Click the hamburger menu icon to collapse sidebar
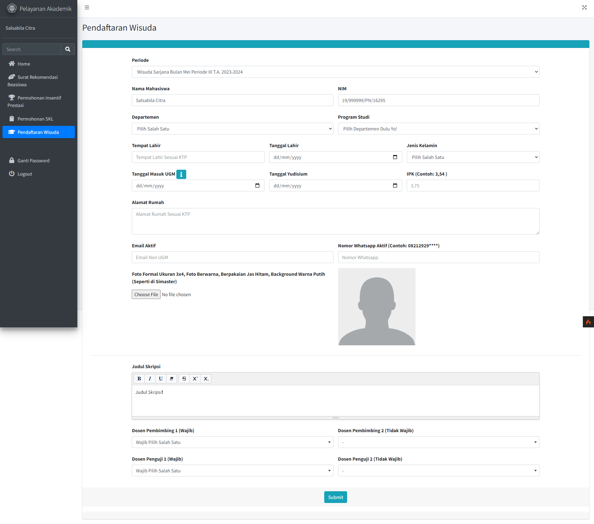594x524 pixels. (x=87, y=7)
